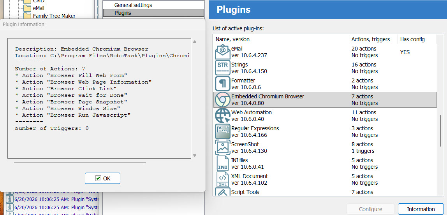Click the Location path line

[103, 56]
